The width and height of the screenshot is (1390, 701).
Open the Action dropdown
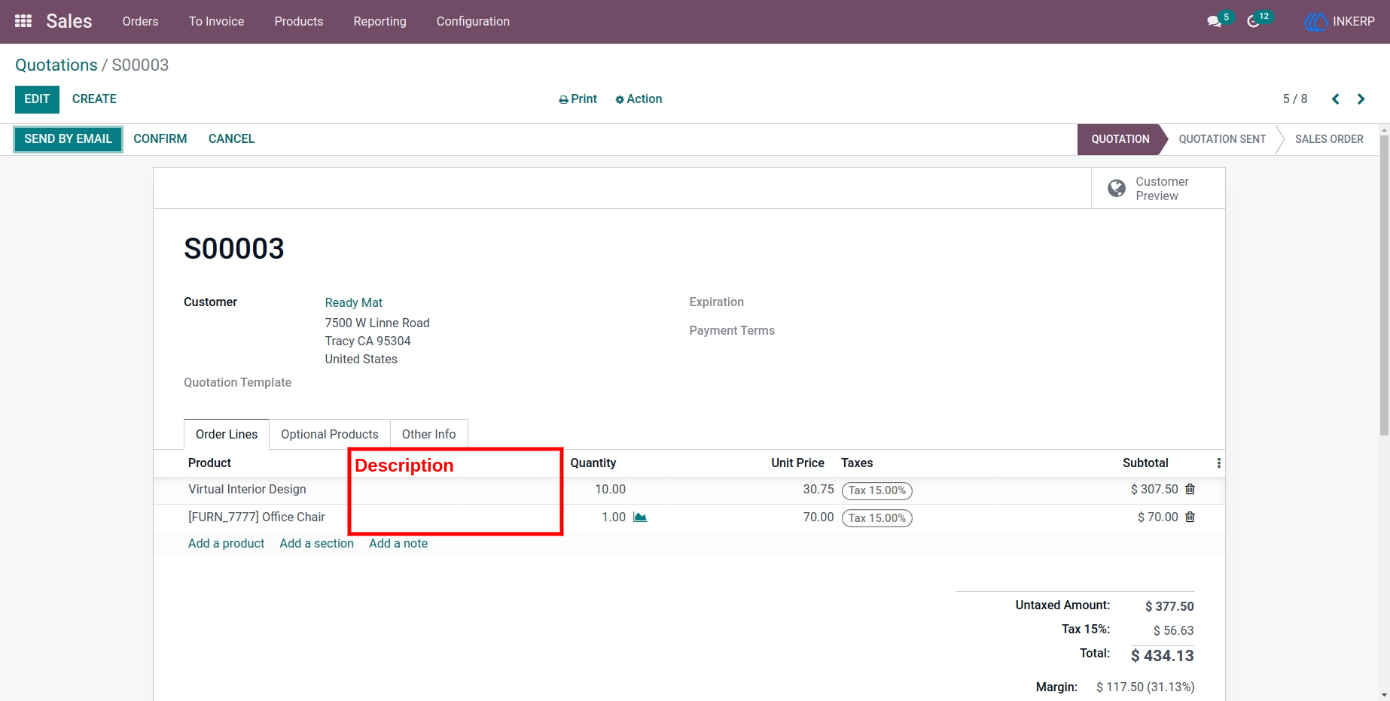pyautogui.click(x=639, y=99)
